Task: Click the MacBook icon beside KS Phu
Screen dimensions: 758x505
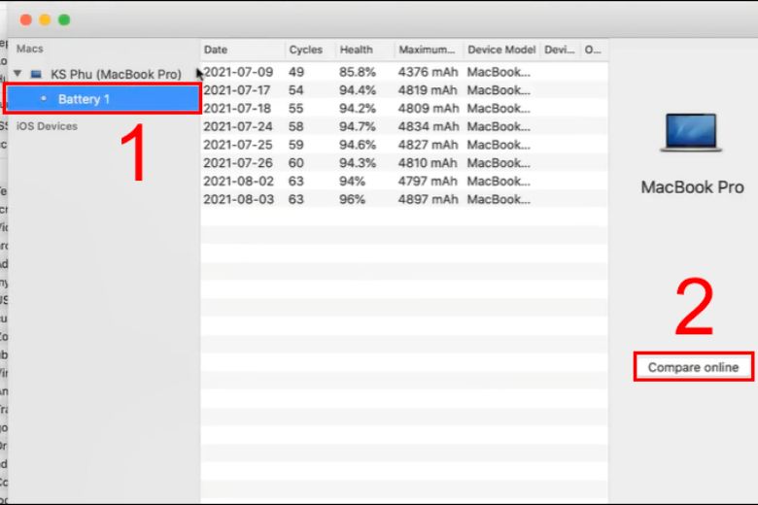Action: click(36, 74)
